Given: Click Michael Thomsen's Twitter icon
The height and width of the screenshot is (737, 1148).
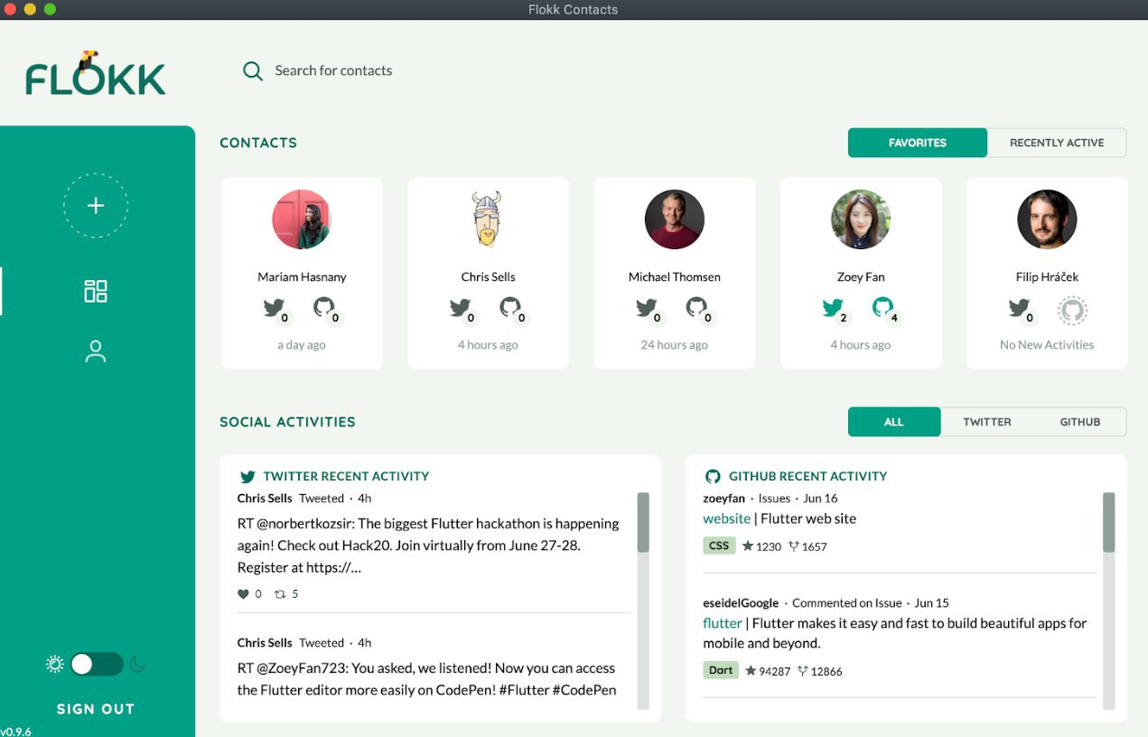Looking at the screenshot, I should (x=647, y=308).
